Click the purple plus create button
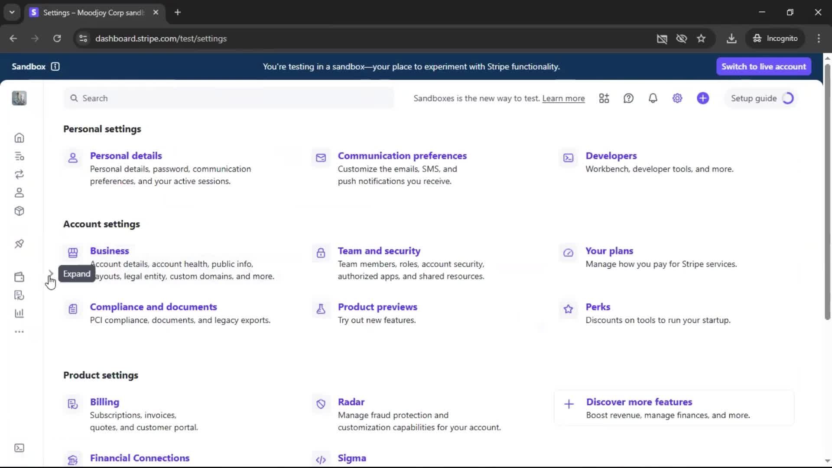This screenshot has height=468, width=832. click(x=703, y=98)
